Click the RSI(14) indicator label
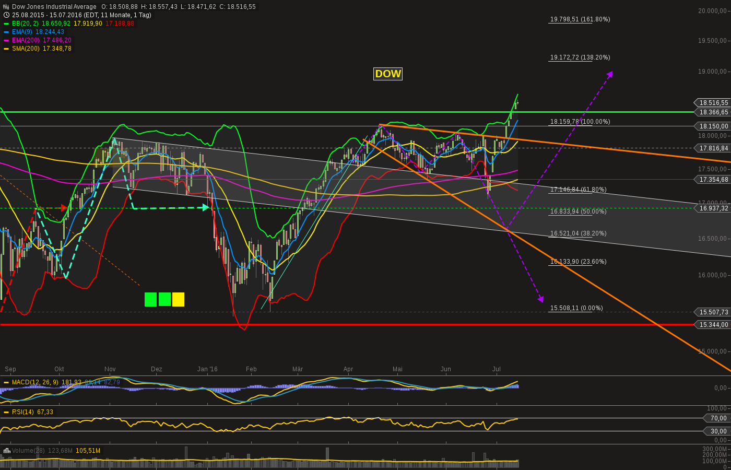This screenshot has width=731, height=470. click(x=23, y=412)
